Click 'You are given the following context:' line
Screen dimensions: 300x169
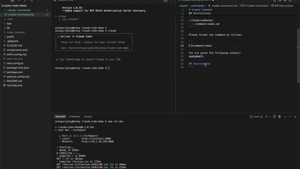coord(215,53)
